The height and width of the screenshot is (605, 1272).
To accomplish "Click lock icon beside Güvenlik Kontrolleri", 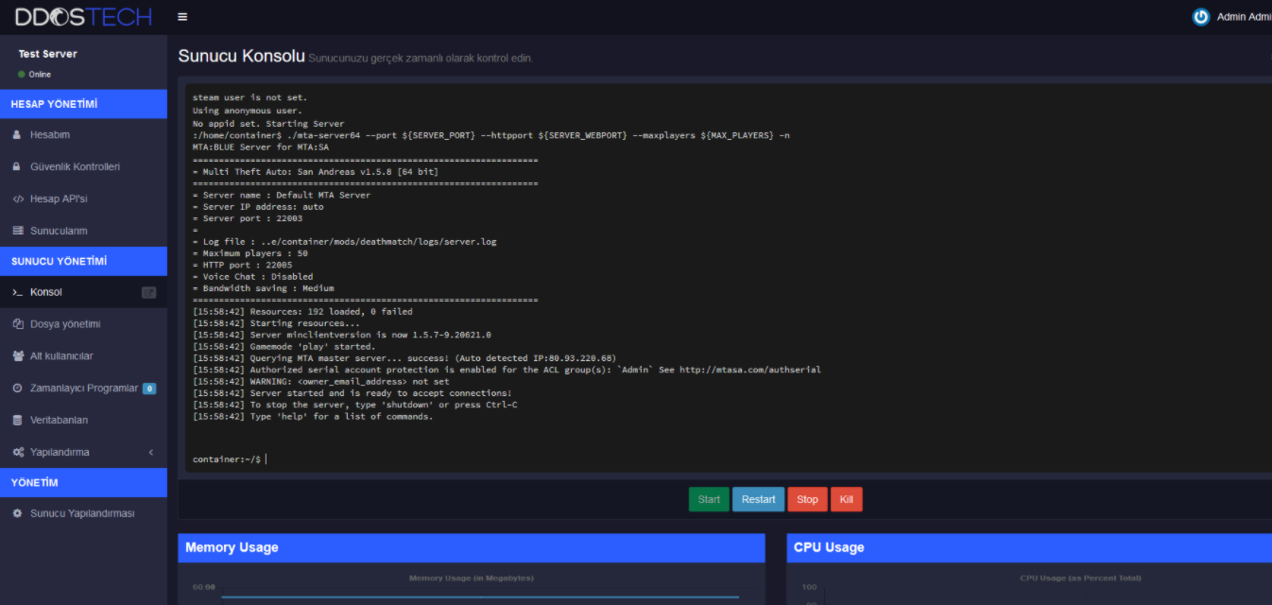I will coord(17,167).
